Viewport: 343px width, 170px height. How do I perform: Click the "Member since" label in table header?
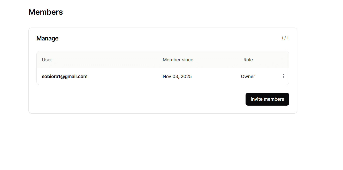point(178,60)
